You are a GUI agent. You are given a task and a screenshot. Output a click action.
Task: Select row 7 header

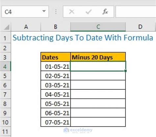click(5, 94)
